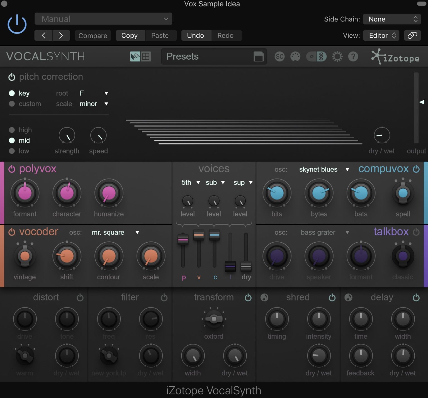This screenshot has width=428, height=398.
Task: Click the dry level fader
Action: [246, 267]
